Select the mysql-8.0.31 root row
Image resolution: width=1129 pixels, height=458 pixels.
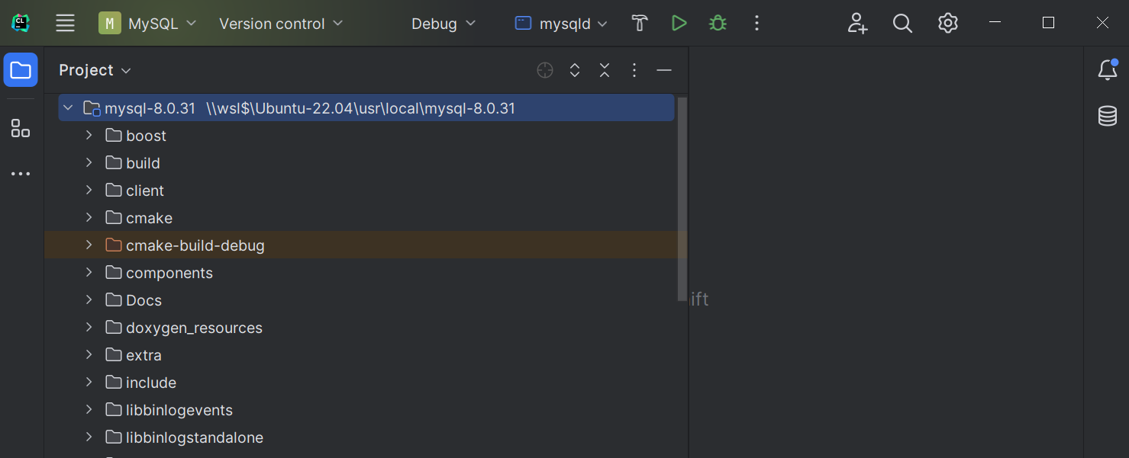[366, 108]
